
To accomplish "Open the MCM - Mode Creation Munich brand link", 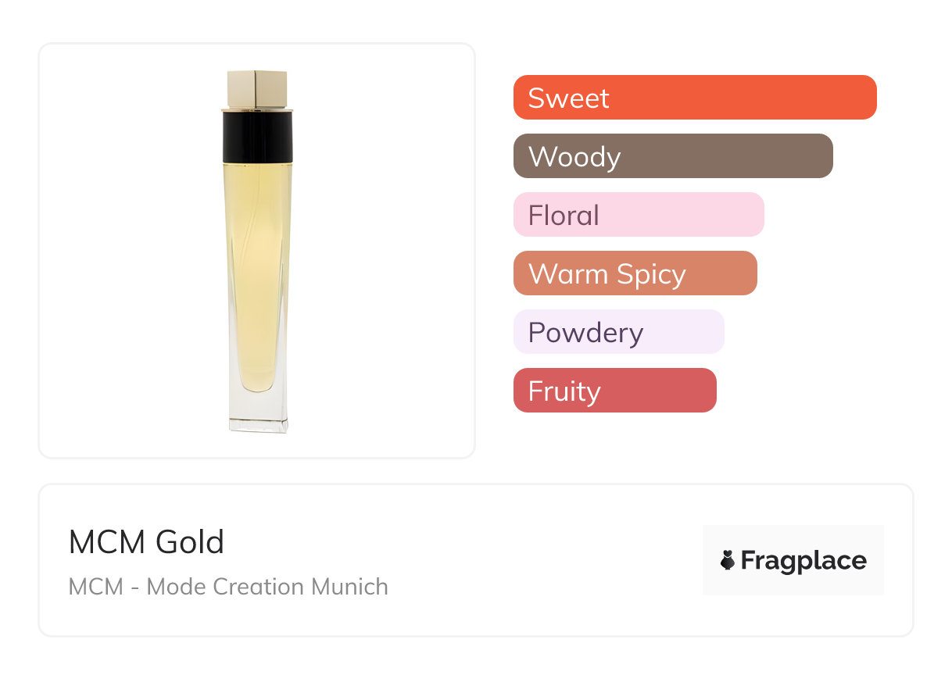I will point(228,586).
